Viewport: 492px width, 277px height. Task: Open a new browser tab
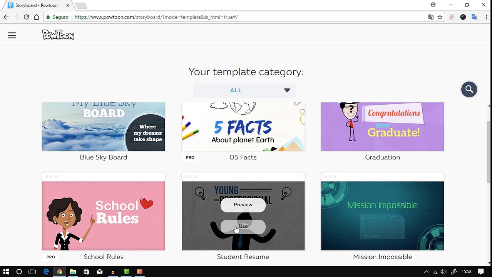(81, 5)
